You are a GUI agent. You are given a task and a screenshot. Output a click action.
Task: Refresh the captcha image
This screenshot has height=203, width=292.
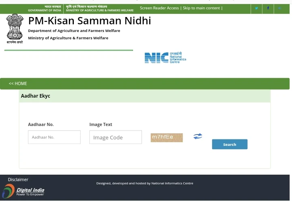[198, 136]
